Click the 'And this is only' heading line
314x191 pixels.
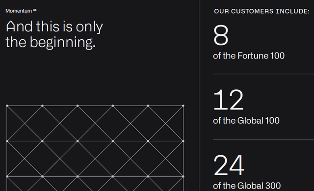coord(54,27)
